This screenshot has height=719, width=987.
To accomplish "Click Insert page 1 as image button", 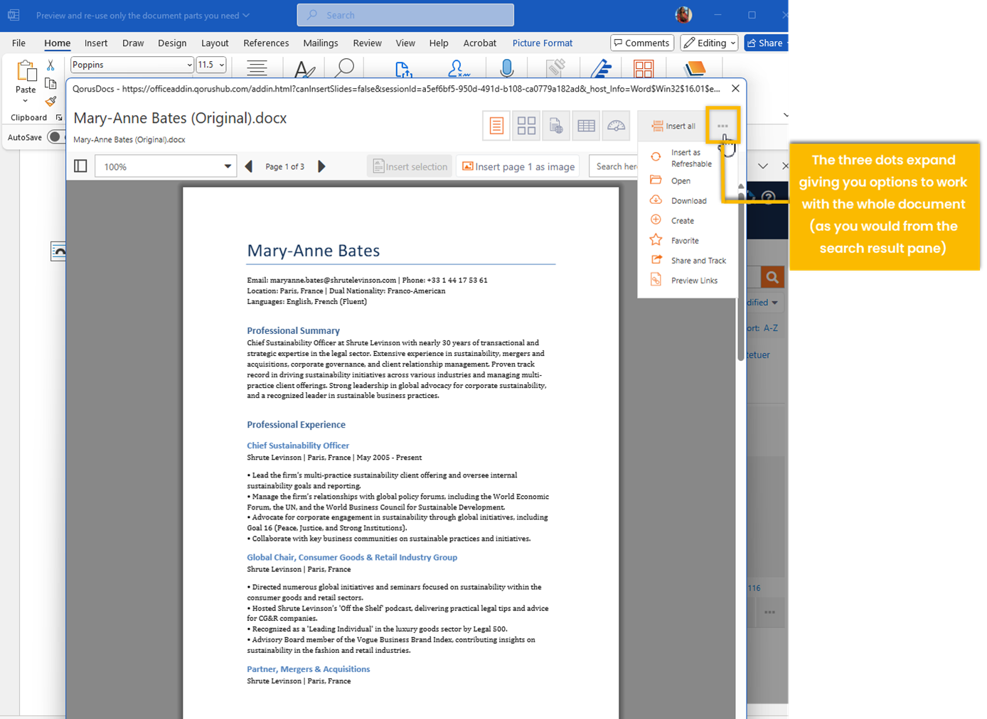I will click(x=518, y=166).
